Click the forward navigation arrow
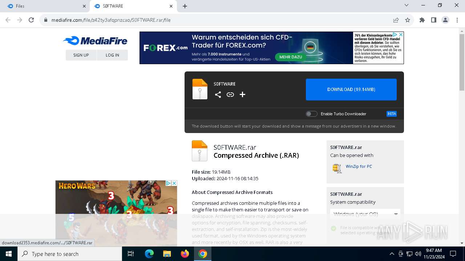The width and height of the screenshot is (465, 261). 20,20
